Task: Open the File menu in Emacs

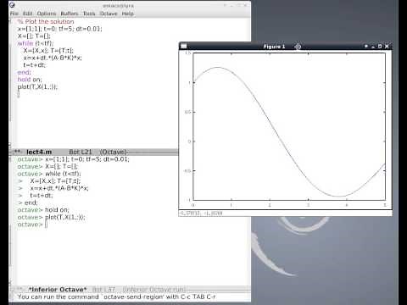Action: (14, 14)
